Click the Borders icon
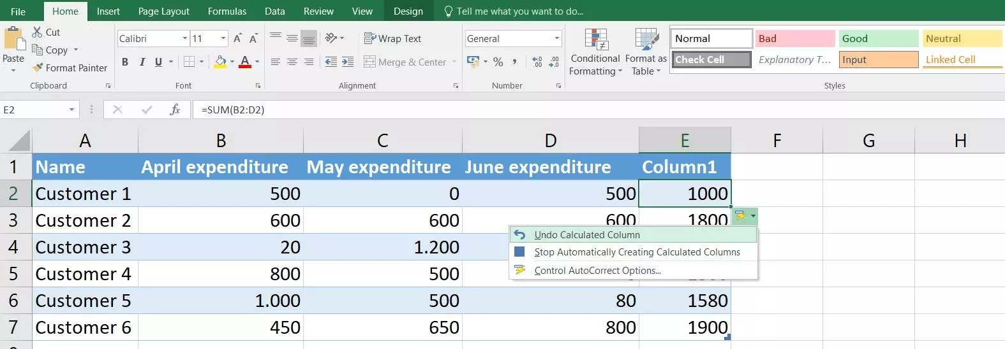Viewport: 1005px width, 349px height. pos(189,62)
